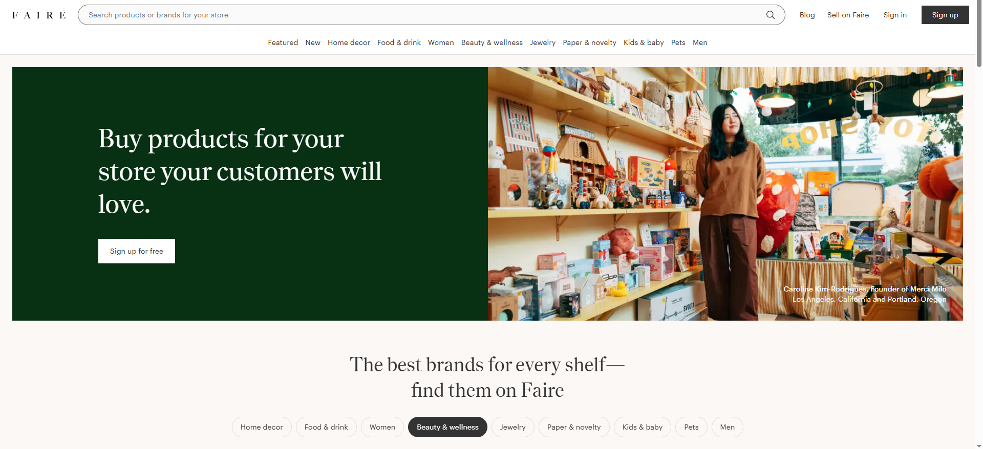Click the dark Sign up button
The image size is (983, 449).
tap(945, 15)
